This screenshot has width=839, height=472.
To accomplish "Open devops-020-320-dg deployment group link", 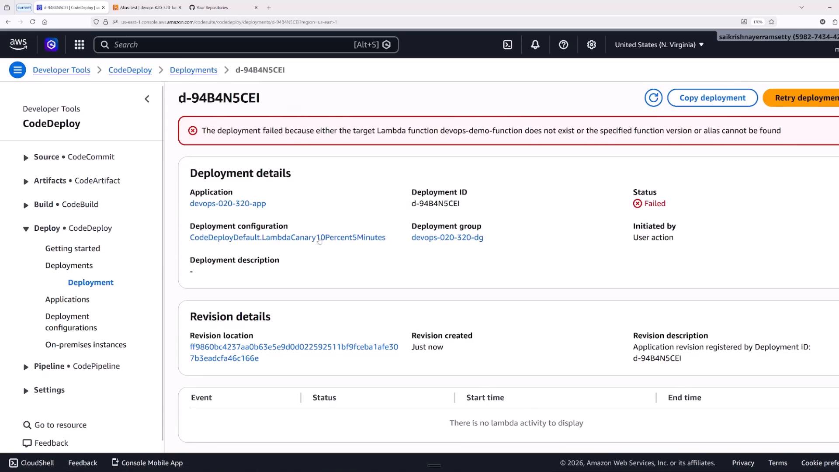I will click(x=447, y=237).
